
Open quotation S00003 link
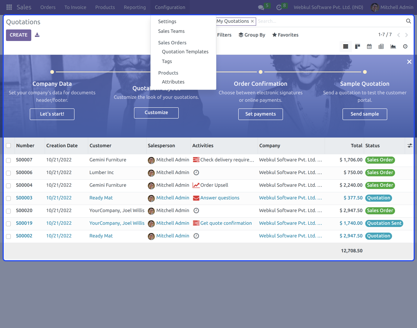tap(24, 198)
